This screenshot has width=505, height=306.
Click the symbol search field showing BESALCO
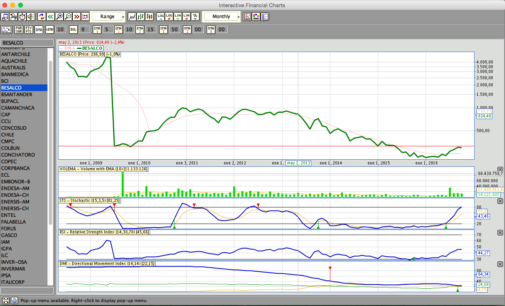27,43
